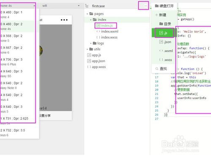Open the wifi network dropdown
This screenshot has height=158, width=211.
pyautogui.click(x=61, y=6)
